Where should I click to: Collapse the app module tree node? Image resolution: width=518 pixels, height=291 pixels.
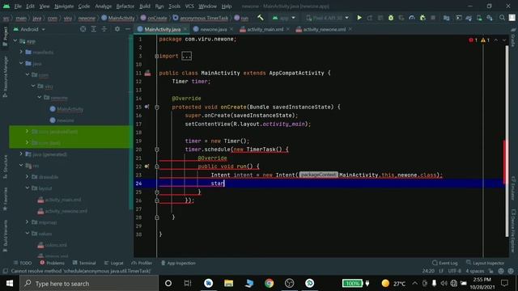point(15,41)
